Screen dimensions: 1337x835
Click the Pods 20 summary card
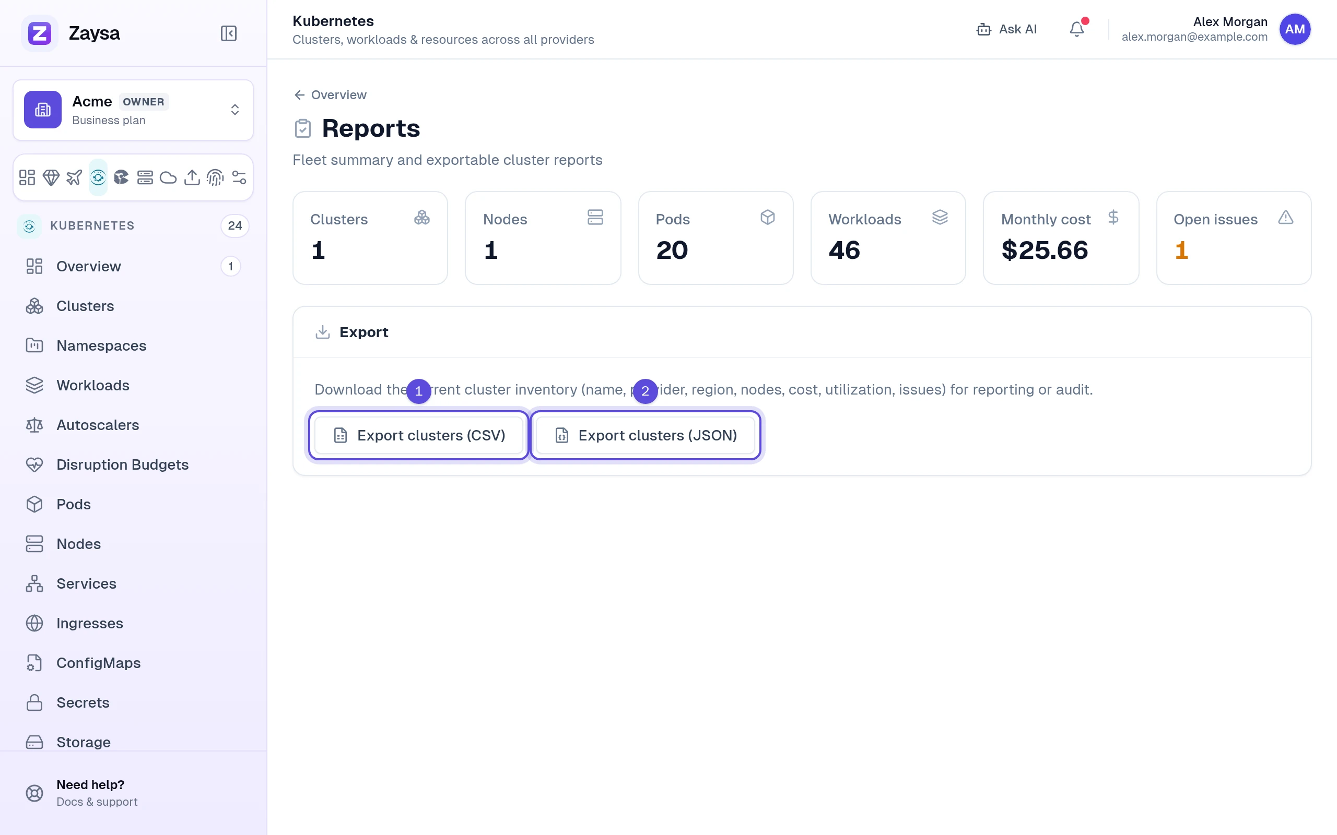[716, 238]
